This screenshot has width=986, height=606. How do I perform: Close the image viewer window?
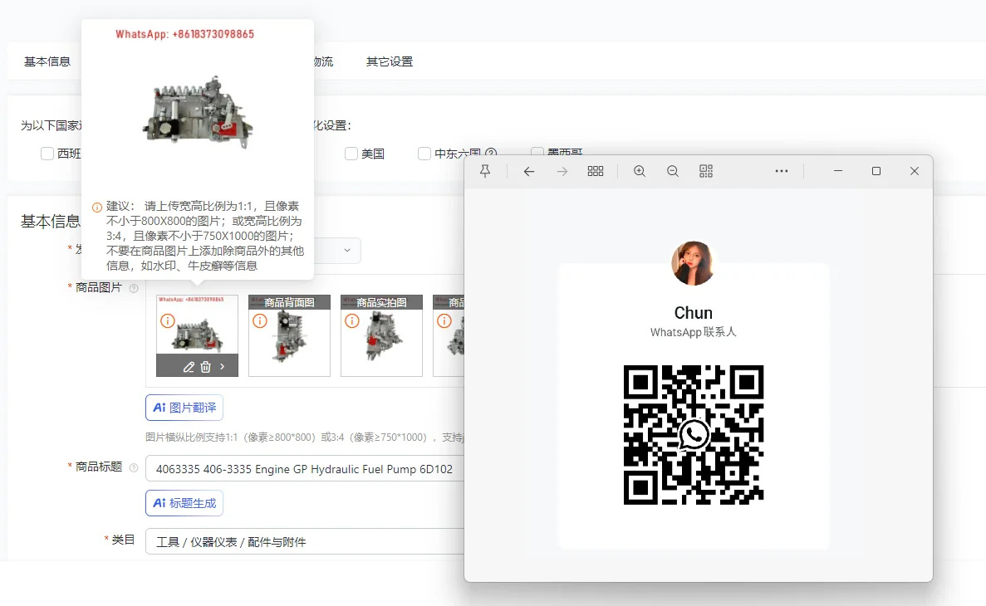(915, 171)
